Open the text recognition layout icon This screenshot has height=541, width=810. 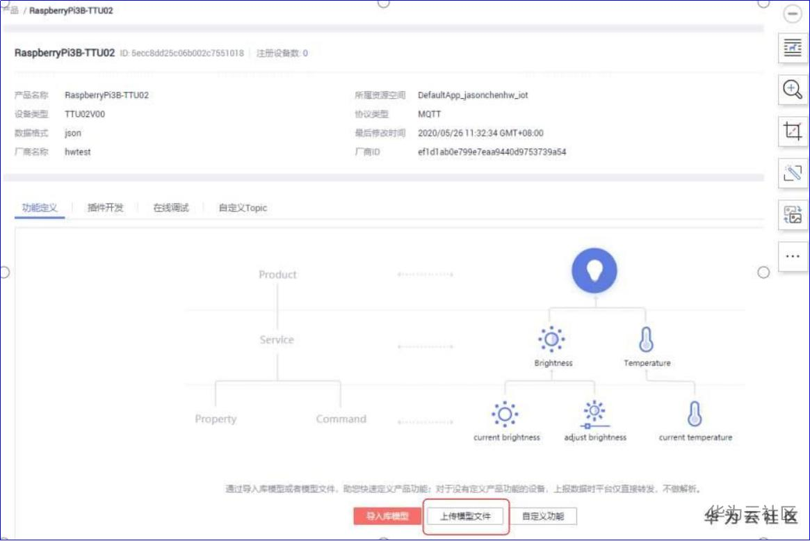coord(793,48)
